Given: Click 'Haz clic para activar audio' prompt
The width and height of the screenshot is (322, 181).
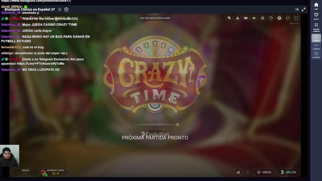Looking at the screenshot, I should pyautogui.click(x=155, y=18).
